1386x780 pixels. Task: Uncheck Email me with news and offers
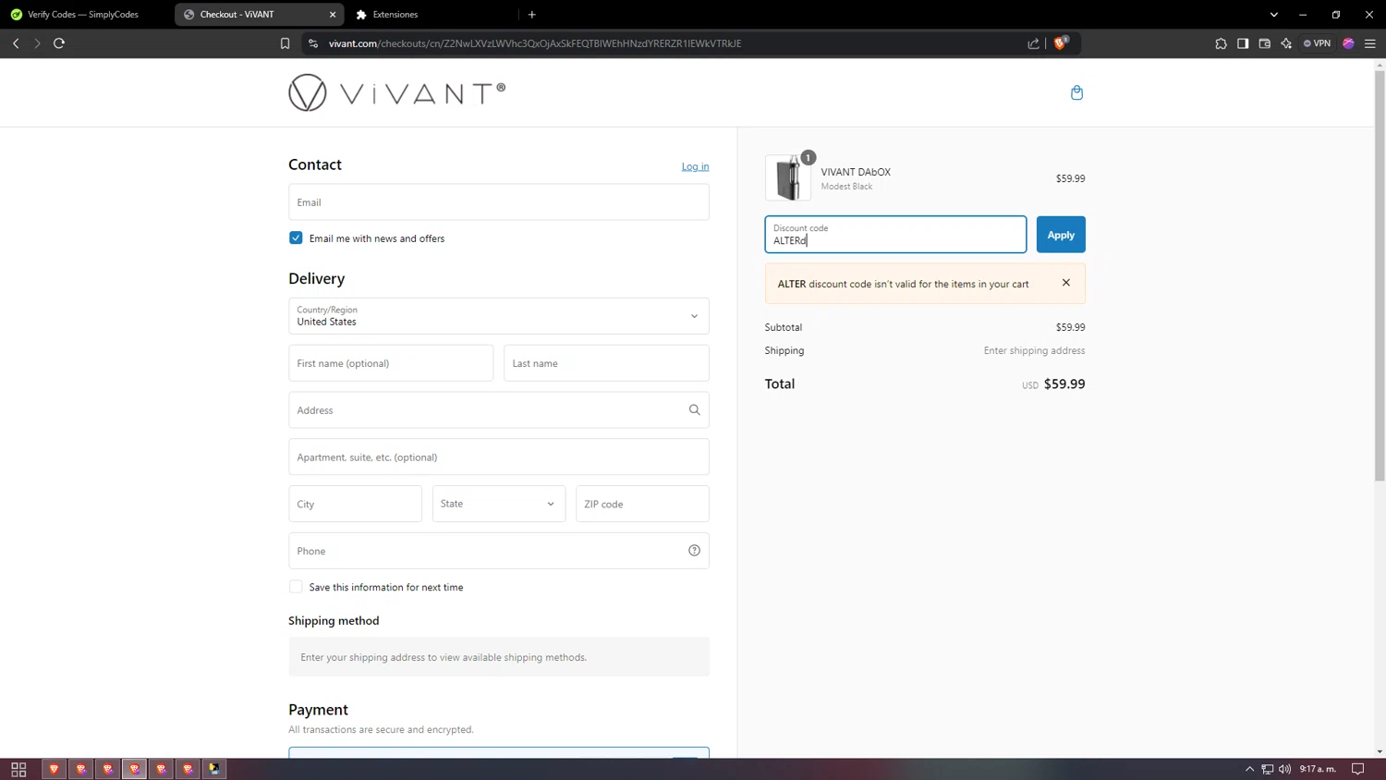(296, 238)
